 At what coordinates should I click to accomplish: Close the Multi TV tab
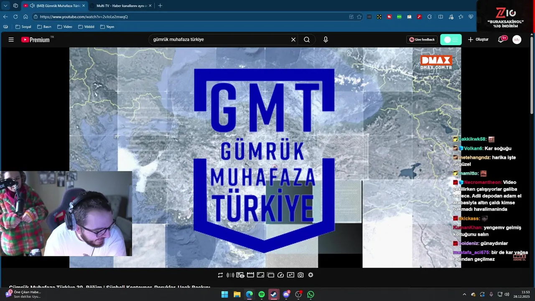[x=150, y=6]
